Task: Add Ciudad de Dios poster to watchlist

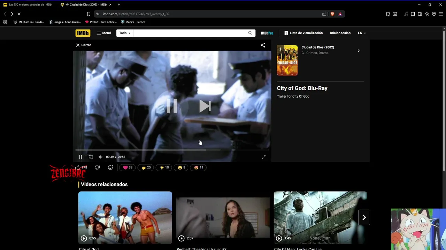Action: 280,49
